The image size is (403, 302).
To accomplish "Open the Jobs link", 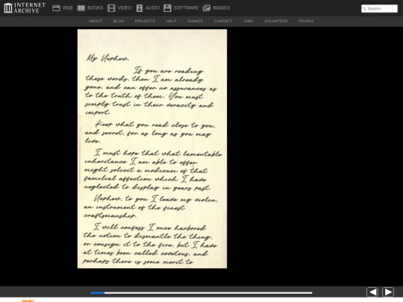I will point(249,21).
